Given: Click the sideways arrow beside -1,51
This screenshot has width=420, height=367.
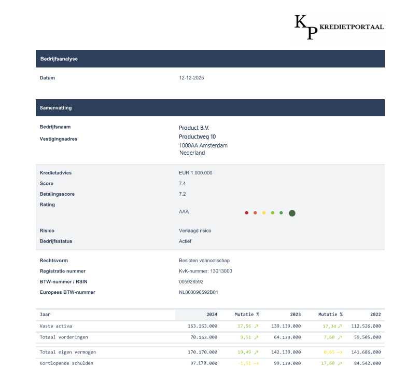Looking at the screenshot, I should click(256, 363).
